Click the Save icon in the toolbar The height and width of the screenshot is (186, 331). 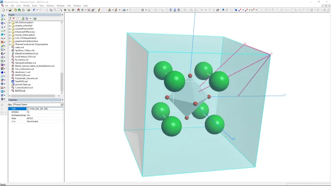point(10,10)
